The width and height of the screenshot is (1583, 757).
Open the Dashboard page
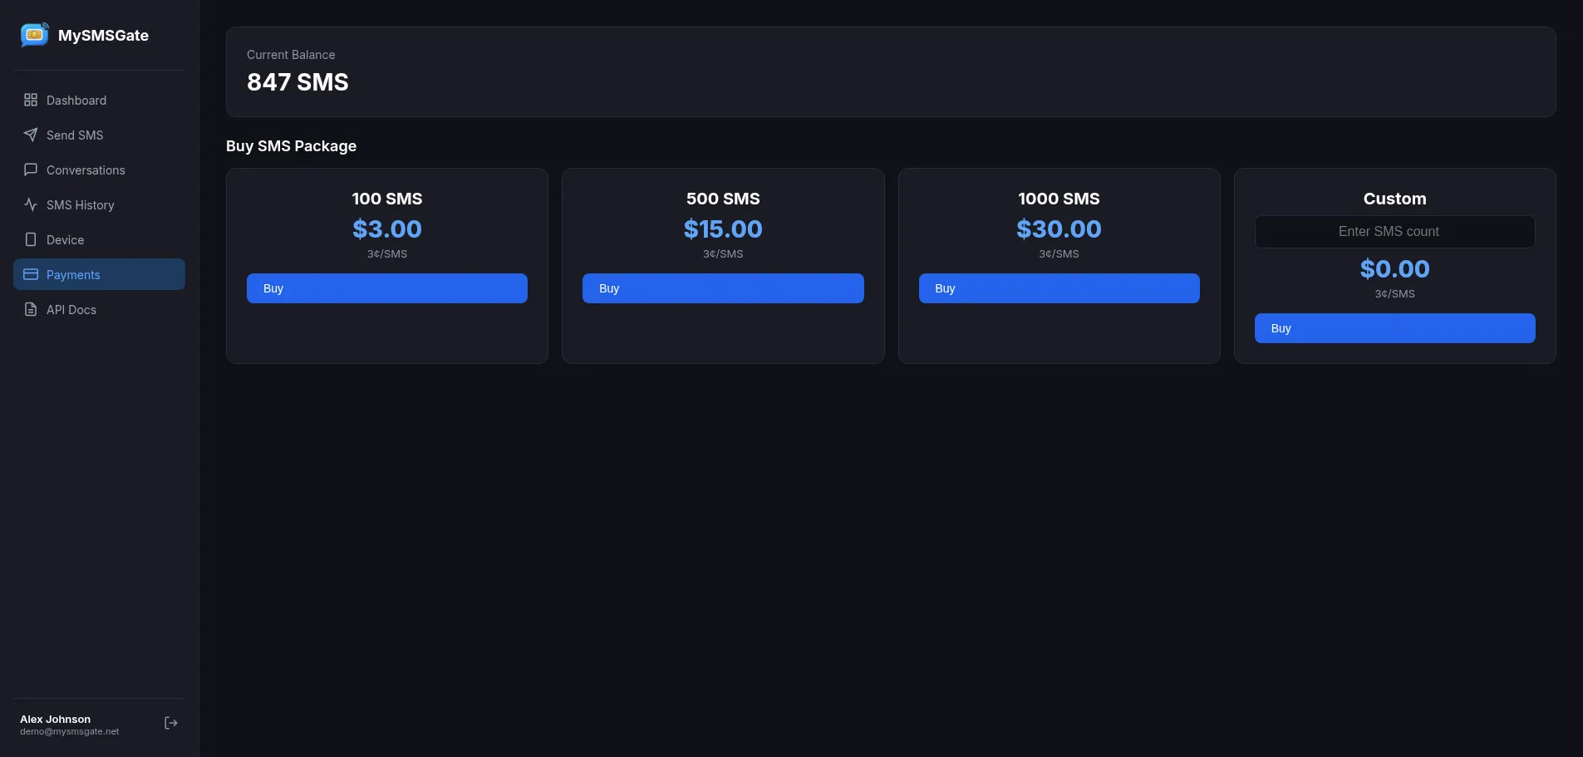coord(75,100)
